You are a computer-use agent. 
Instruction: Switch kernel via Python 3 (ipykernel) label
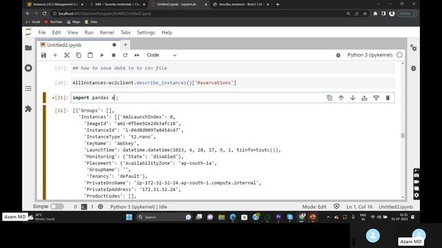point(370,55)
